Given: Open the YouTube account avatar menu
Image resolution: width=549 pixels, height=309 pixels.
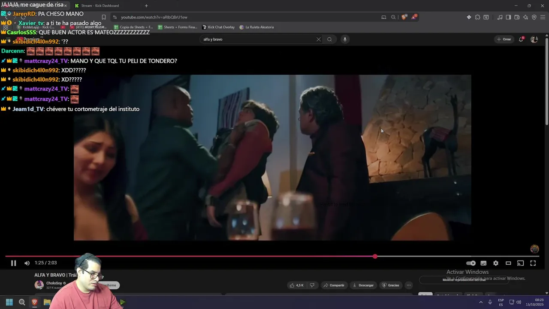Looking at the screenshot, I should (534, 39).
